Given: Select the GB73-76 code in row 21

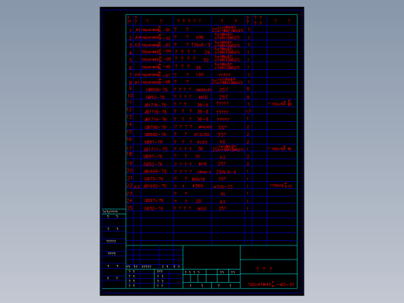Looking at the screenshot, I should (154, 179).
